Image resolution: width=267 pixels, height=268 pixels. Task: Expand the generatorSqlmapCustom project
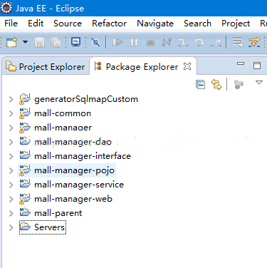[11, 99]
